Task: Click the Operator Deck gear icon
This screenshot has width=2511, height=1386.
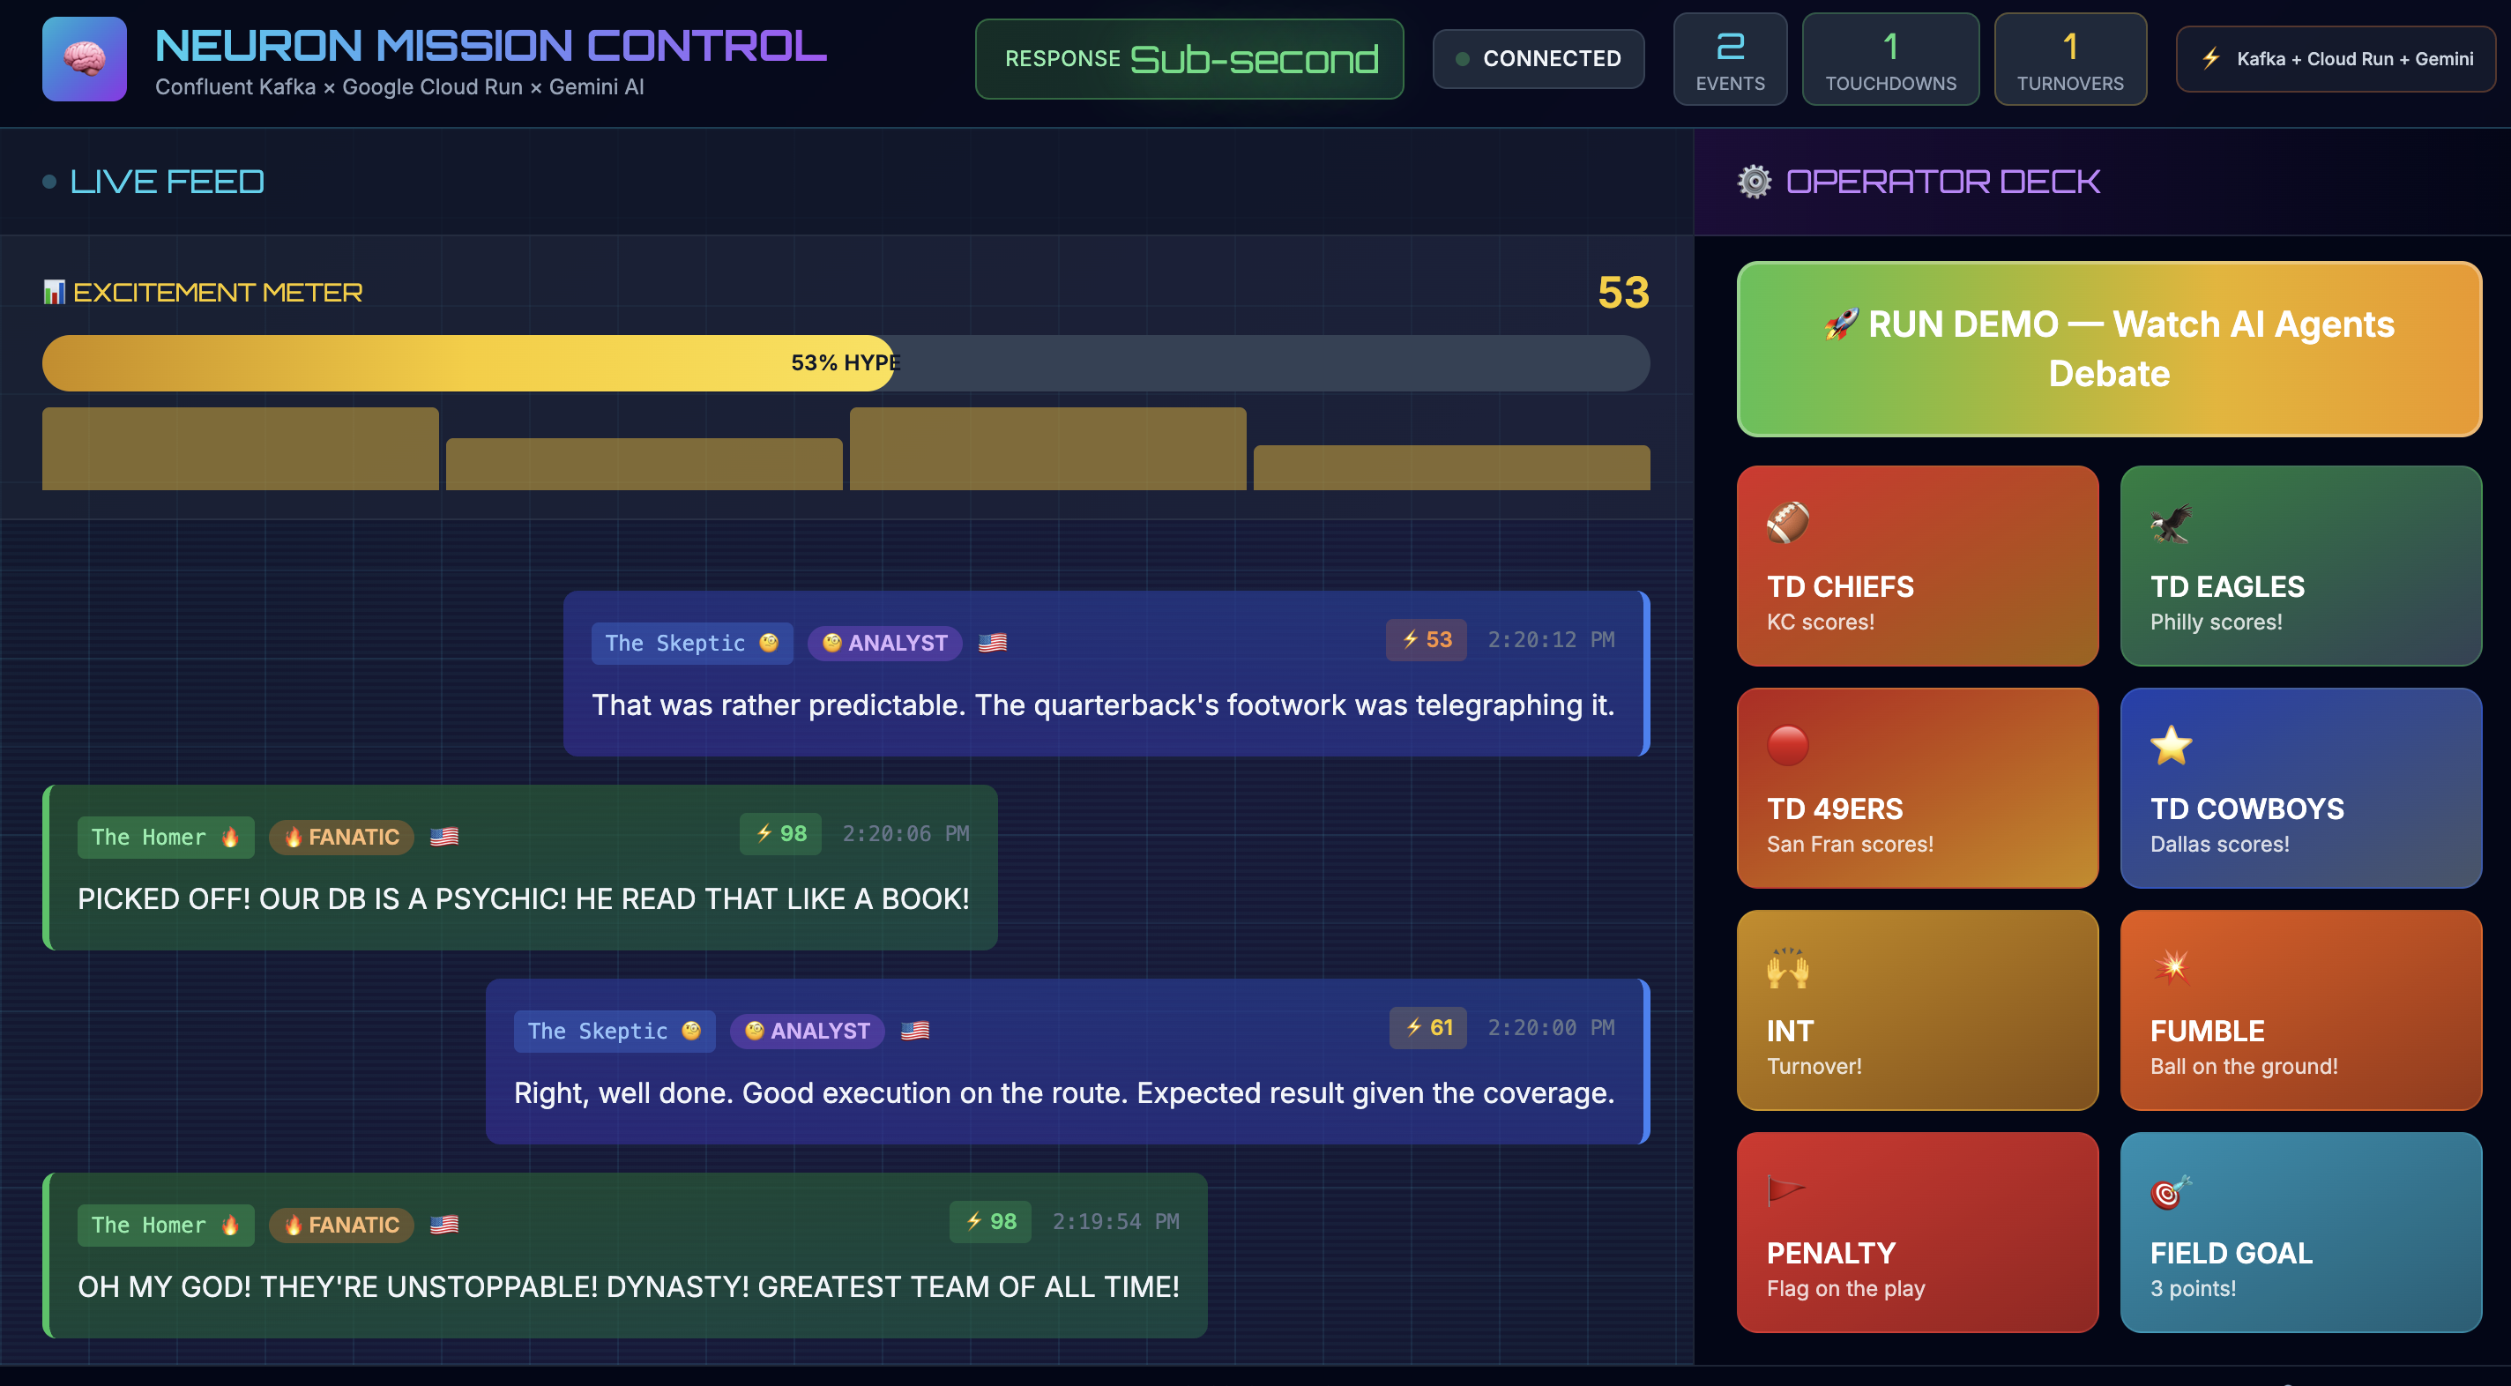Action: [x=1754, y=183]
